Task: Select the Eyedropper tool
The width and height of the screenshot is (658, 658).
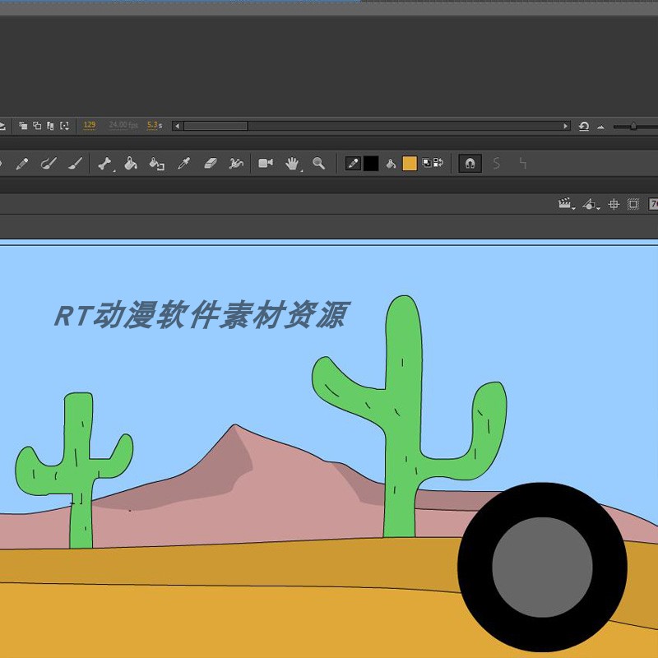Action: tap(183, 164)
